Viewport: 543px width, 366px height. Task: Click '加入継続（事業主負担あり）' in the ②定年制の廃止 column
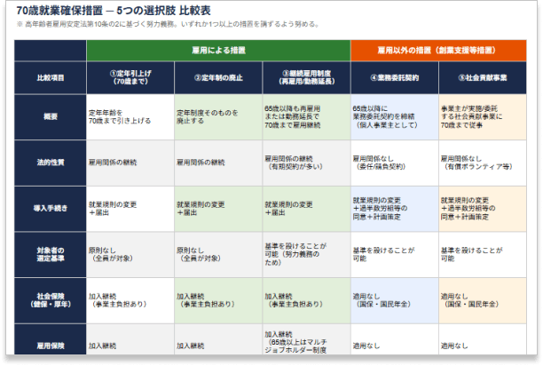click(218, 300)
